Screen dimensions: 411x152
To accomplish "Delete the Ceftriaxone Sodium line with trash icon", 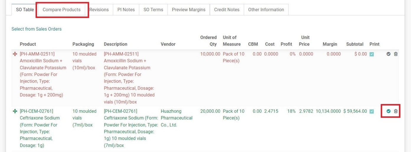I will (x=396, y=111).
